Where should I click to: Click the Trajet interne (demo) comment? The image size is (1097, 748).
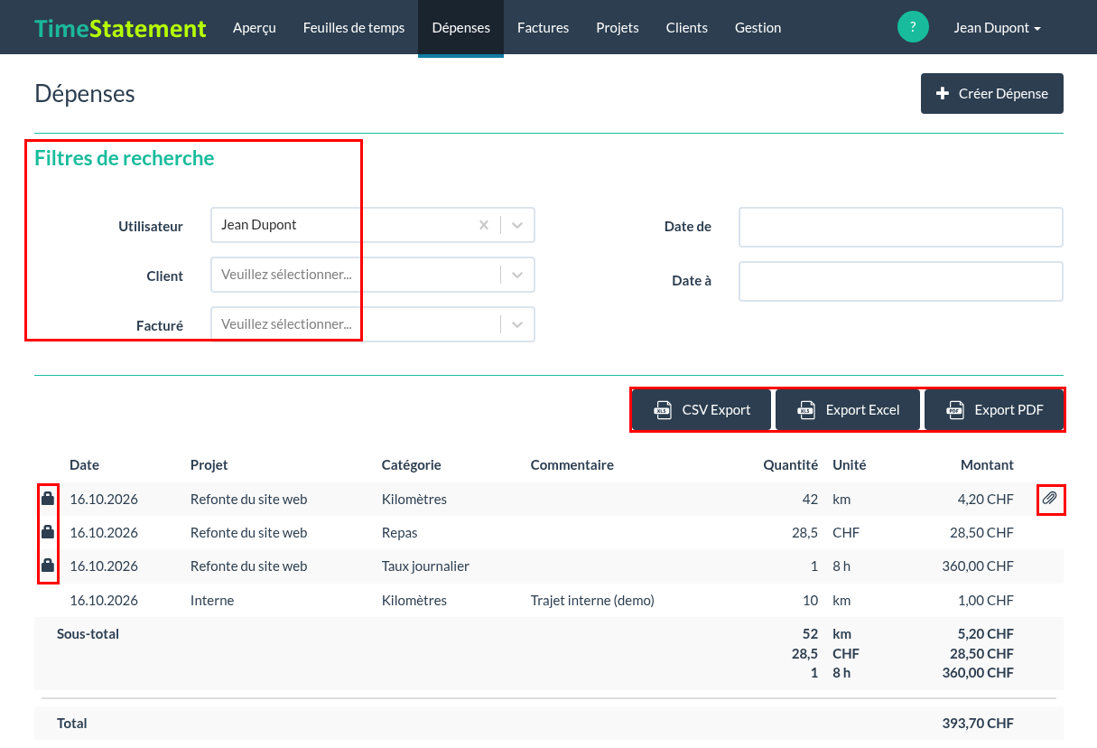592,601
